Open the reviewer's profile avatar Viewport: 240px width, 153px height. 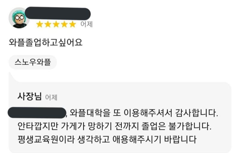click(x=19, y=18)
